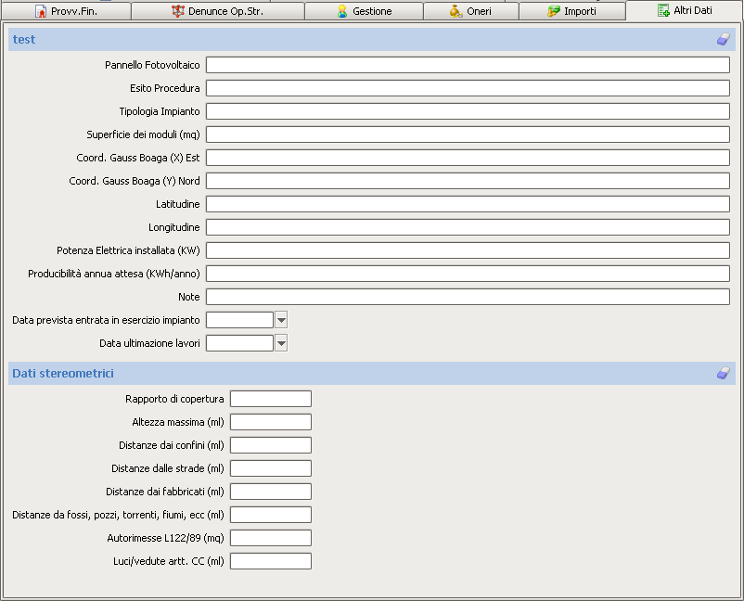Click the Potenza Elettrica installata (KW) field
The width and height of the screenshot is (744, 601).
(468, 250)
